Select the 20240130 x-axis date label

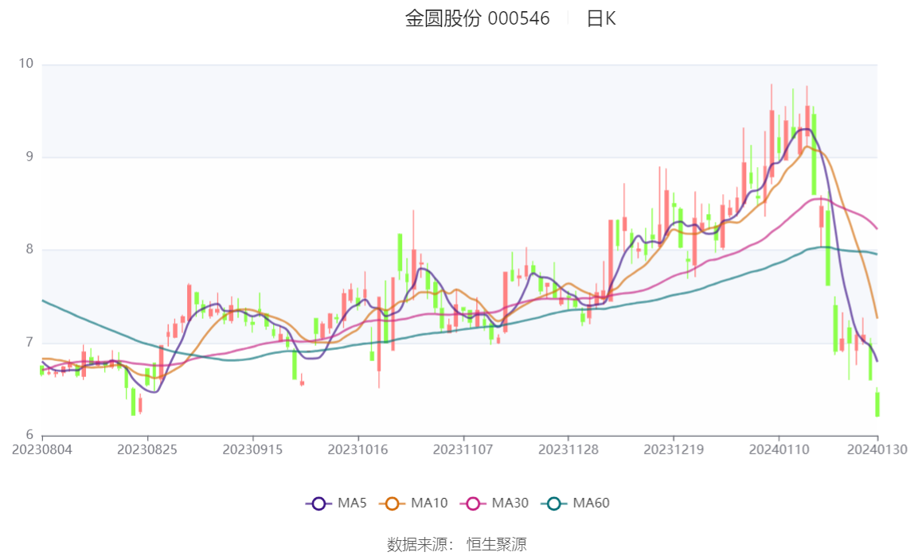click(877, 449)
